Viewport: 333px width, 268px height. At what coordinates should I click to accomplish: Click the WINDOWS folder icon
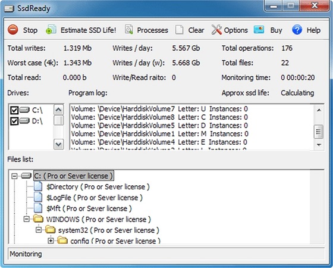pyautogui.click(x=38, y=219)
